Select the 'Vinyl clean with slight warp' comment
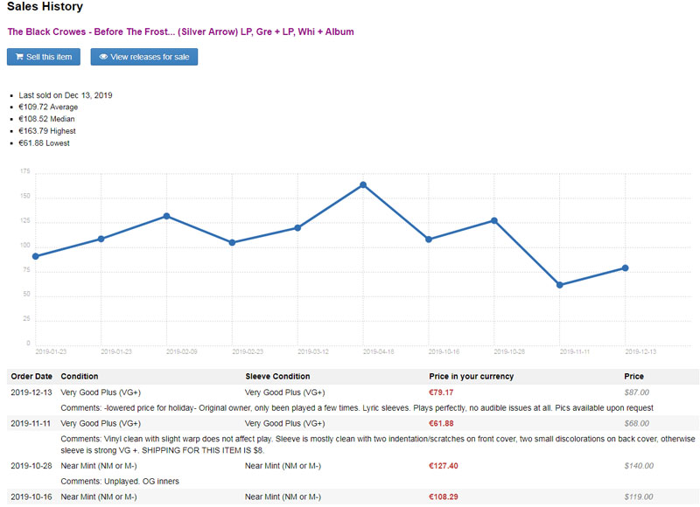The width and height of the screenshot is (700, 507). pos(378,445)
